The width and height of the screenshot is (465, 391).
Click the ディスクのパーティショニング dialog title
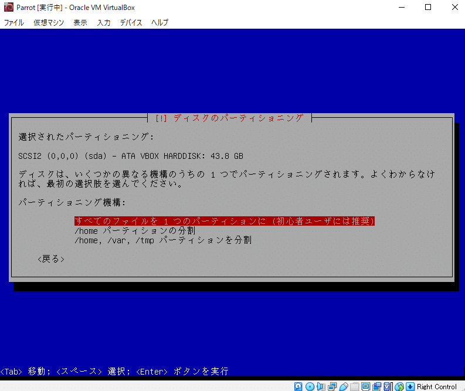tap(229, 118)
